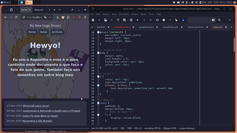Open Firefox downloads arrow icon
This screenshot has height=133, width=237.
58,17
